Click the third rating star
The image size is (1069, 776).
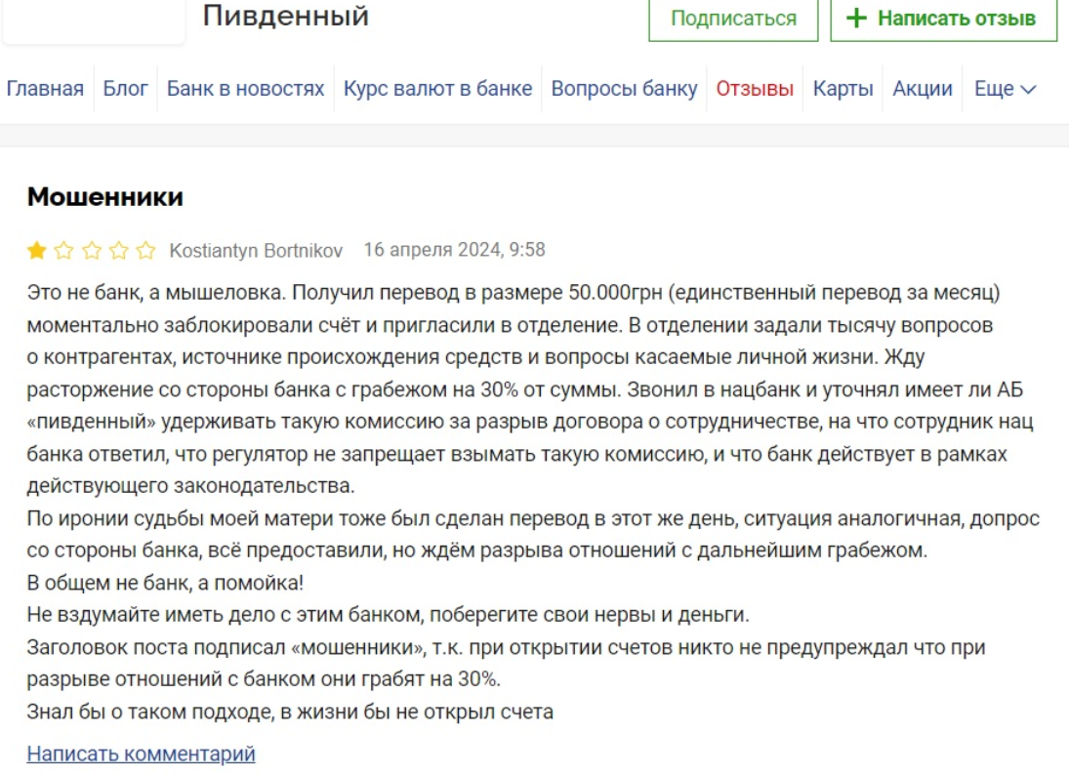[x=91, y=251]
